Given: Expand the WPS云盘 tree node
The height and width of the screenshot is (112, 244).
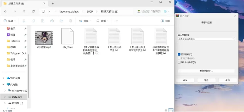Looking at the screenshot, I should 3,78.
